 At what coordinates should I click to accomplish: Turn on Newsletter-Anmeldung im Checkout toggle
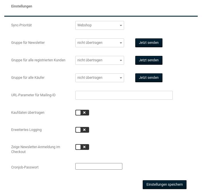pyautogui.click(x=82, y=147)
